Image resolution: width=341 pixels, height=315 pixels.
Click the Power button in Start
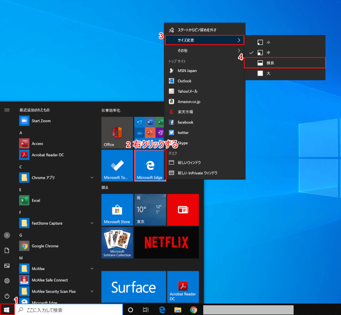pos(7,296)
